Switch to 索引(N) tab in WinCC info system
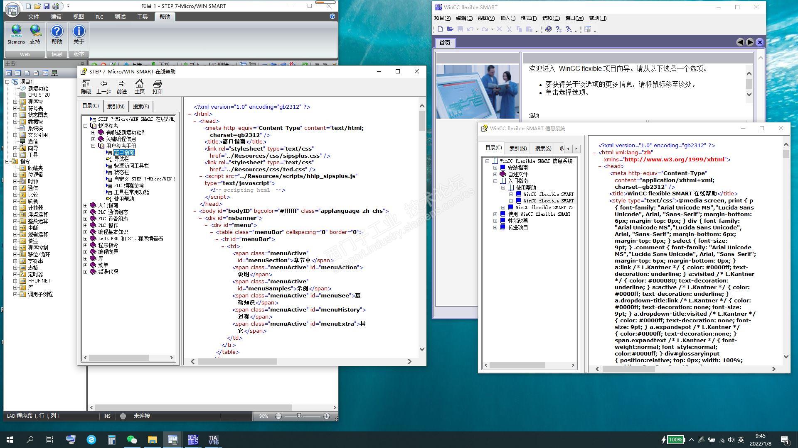This screenshot has height=448, width=798. click(x=518, y=148)
